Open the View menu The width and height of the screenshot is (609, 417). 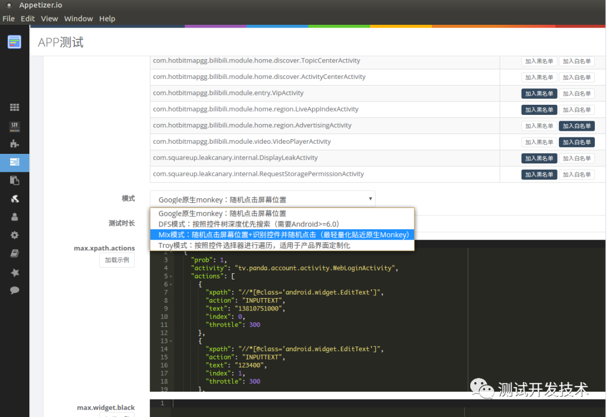pos(49,19)
